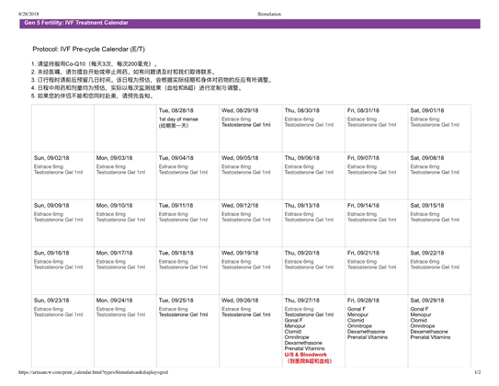The image size is (499, 386).
Task: Click the Co-Q10 instruction line
Action: (x=95, y=64)
